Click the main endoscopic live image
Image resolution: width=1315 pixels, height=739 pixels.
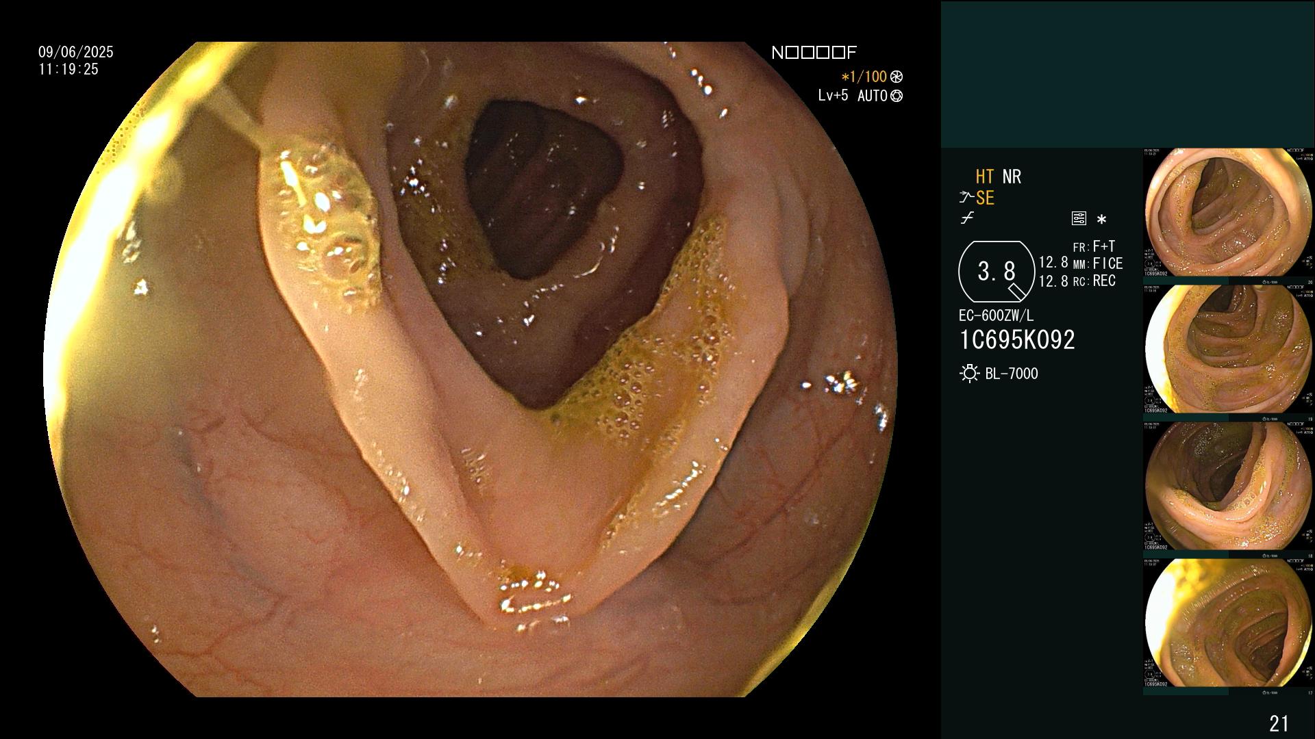(471, 369)
